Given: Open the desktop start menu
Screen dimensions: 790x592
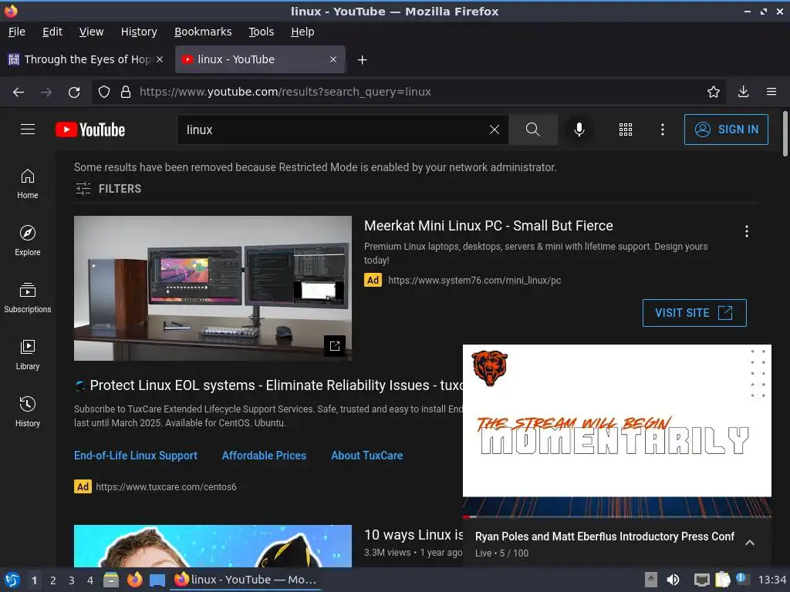Looking at the screenshot, I should (12, 580).
